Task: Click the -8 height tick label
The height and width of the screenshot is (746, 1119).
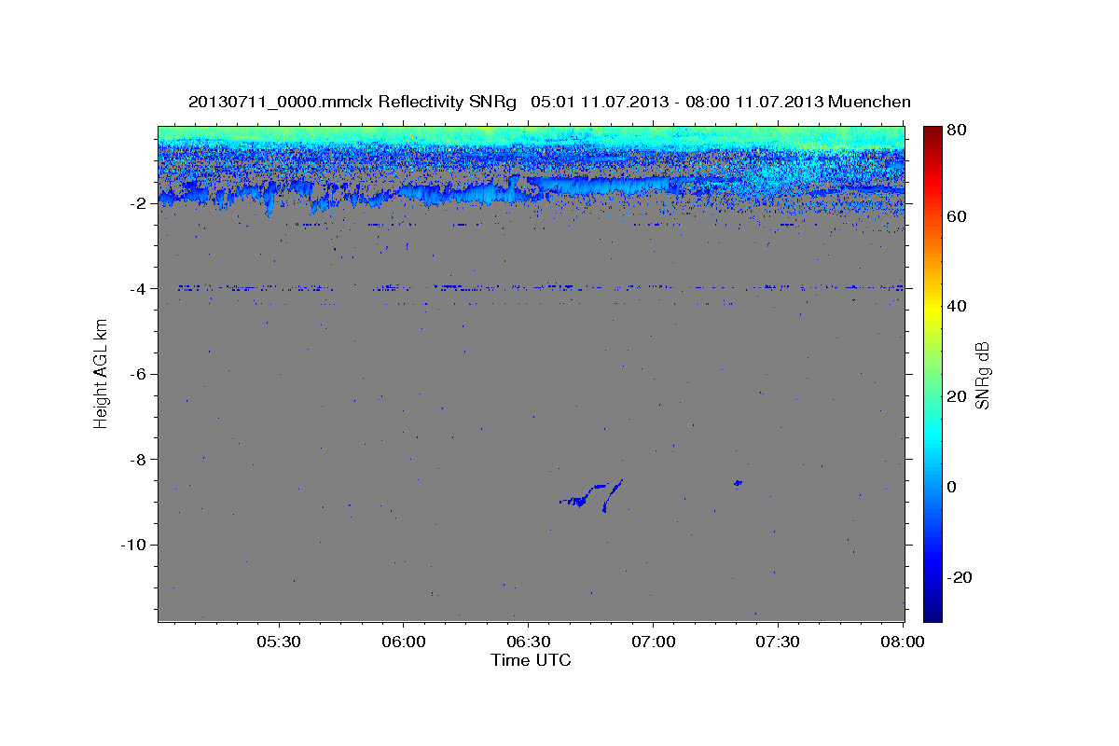Action: point(140,459)
